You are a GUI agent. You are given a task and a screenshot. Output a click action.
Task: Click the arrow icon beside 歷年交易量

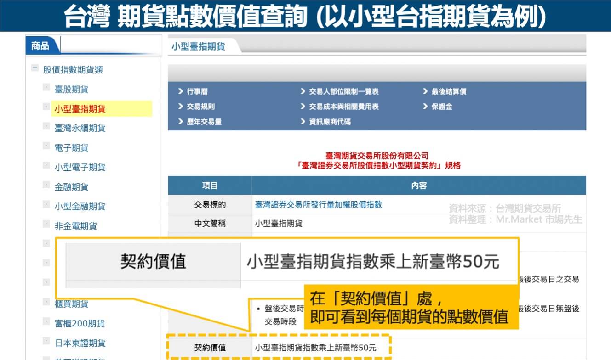click(181, 122)
